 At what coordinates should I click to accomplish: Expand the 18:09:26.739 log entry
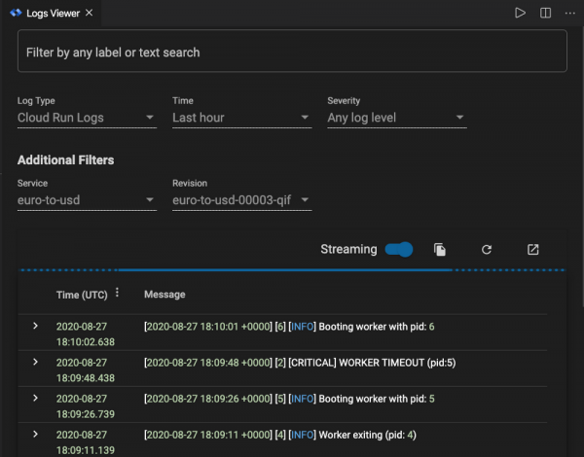(35, 398)
